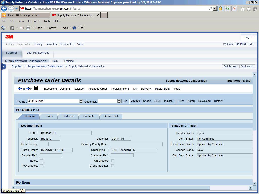The height and width of the screenshot is (194, 259).
Task: Close the Supply Network Collaboration browser tab
Action: pos(98,15)
